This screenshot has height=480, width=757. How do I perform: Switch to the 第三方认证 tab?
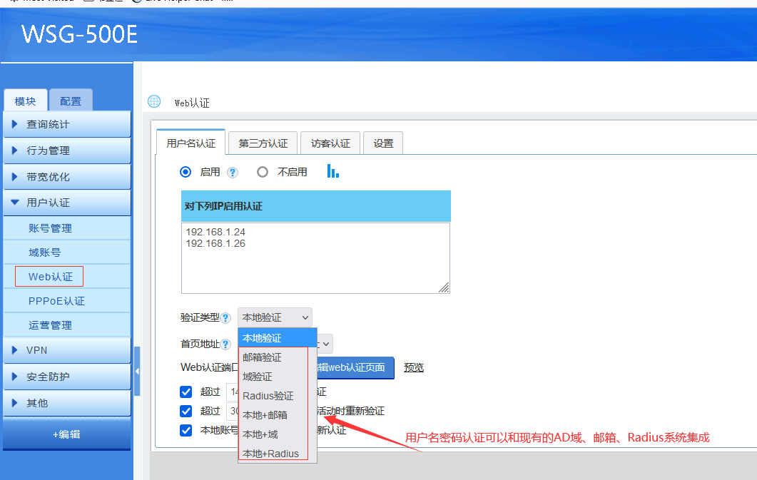click(x=263, y=143)
